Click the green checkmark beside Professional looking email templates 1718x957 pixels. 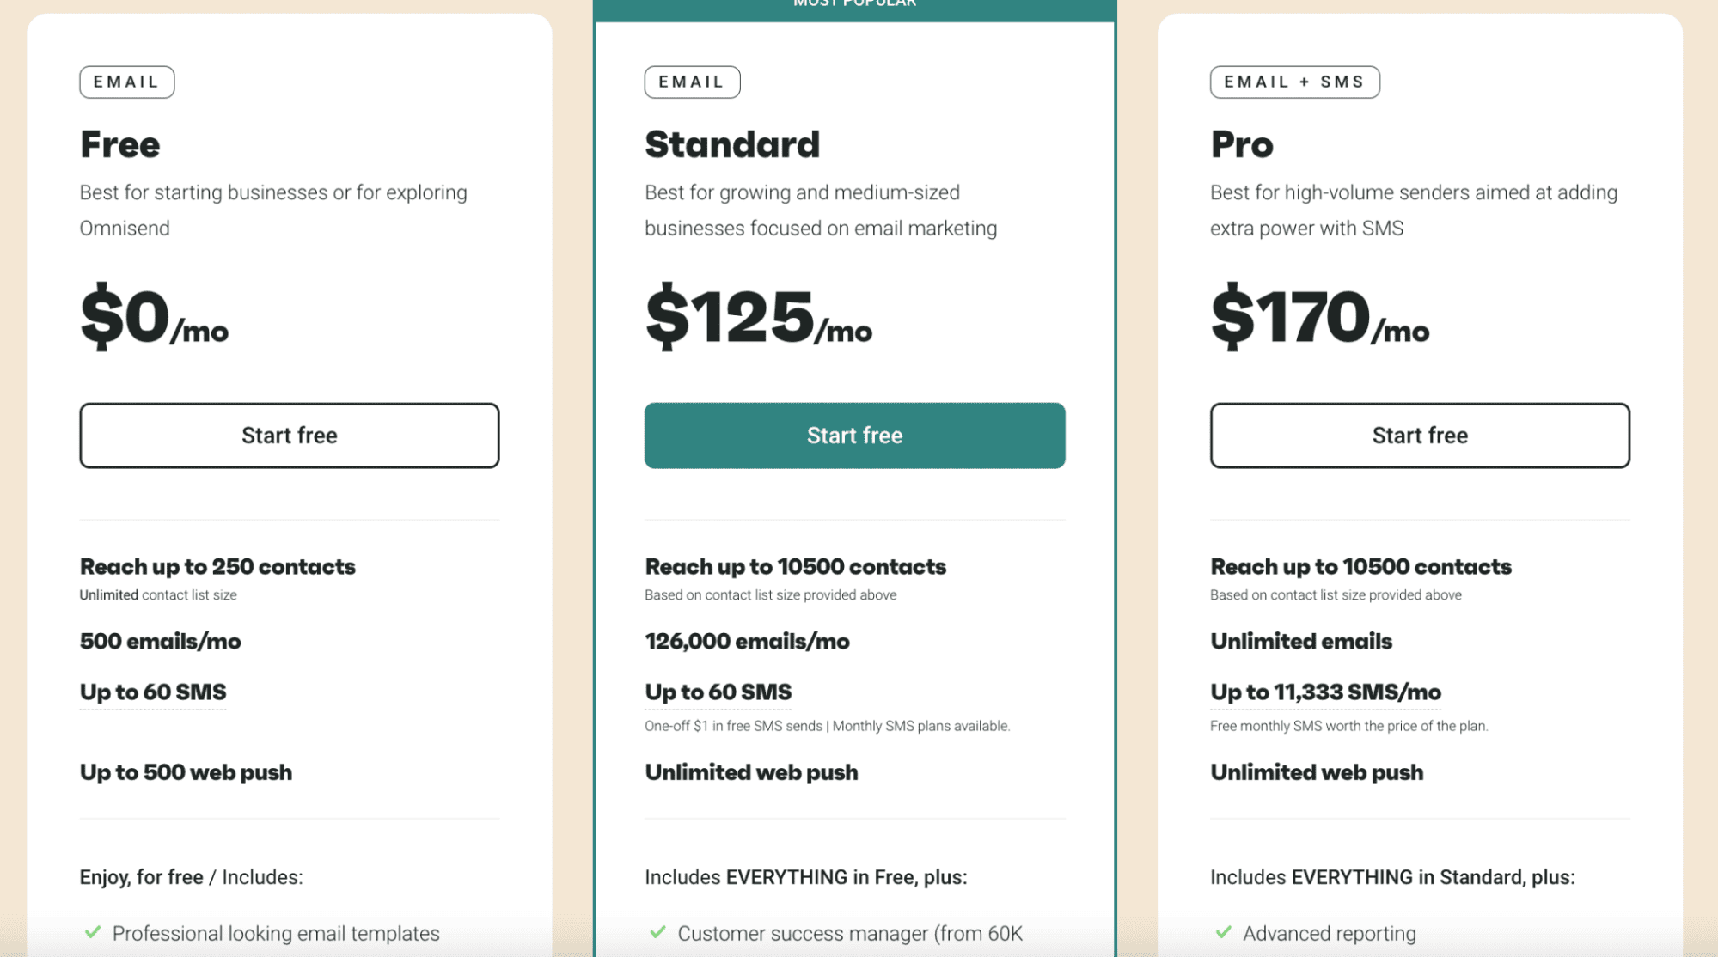pyautogui.click(x=93, y=932)
